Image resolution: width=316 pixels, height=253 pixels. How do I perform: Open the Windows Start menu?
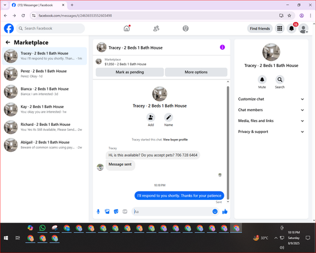click(x=6, y=238)
